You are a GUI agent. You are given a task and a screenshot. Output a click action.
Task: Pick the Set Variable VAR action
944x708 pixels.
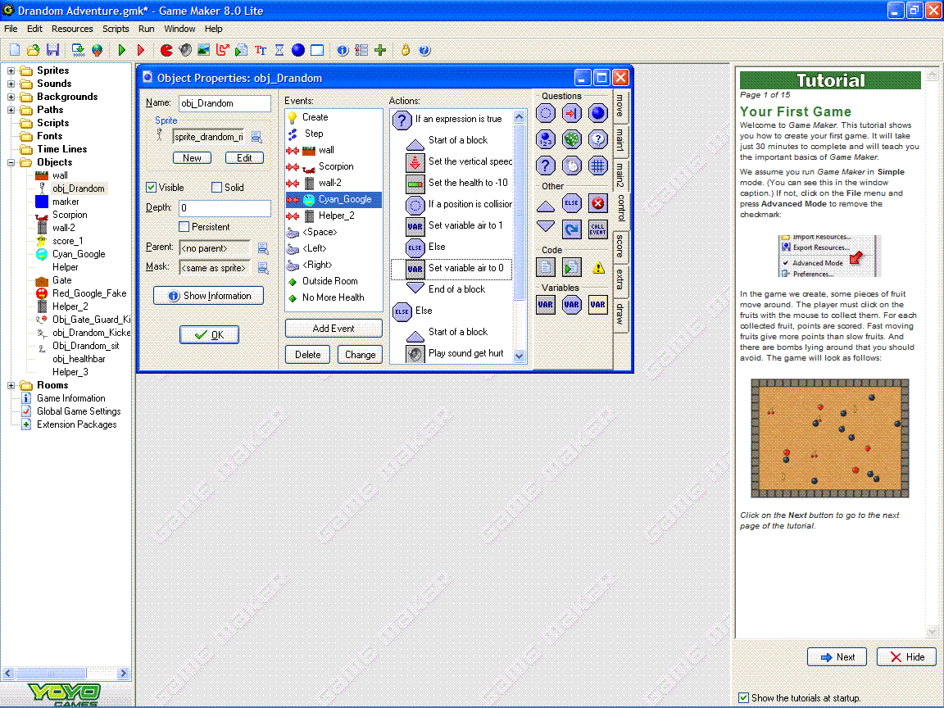(546, 305)
